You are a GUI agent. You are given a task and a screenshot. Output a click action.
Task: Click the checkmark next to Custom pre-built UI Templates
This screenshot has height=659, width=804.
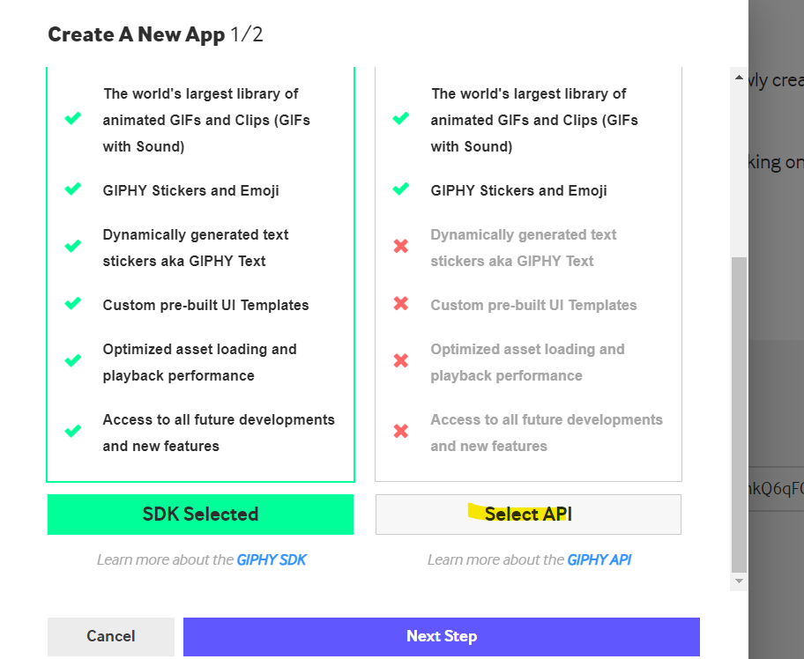point(73,304)
